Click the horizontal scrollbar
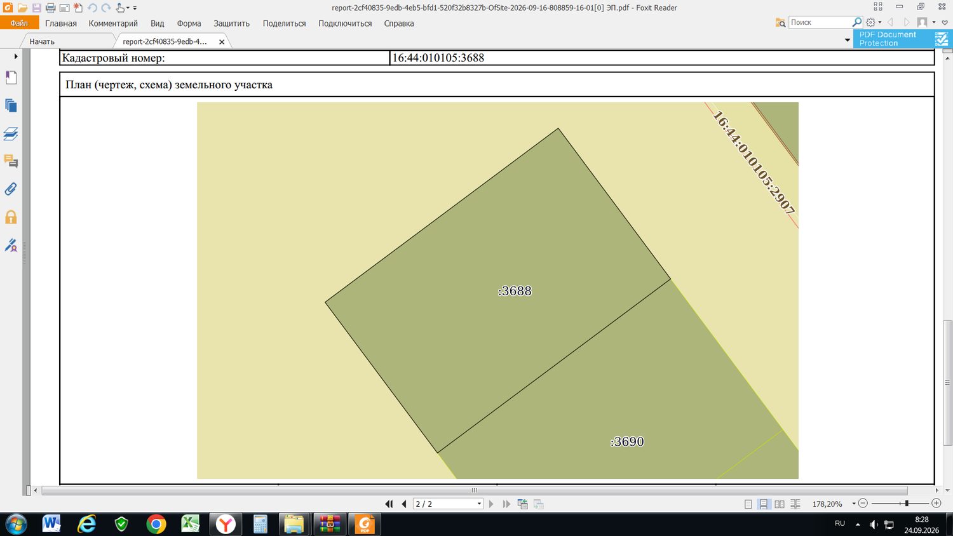The height and width of the screenshot is (536, 953). click(474, 490)
